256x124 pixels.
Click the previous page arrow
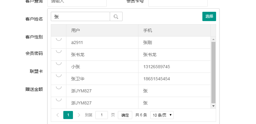click(x=58, y=115)
